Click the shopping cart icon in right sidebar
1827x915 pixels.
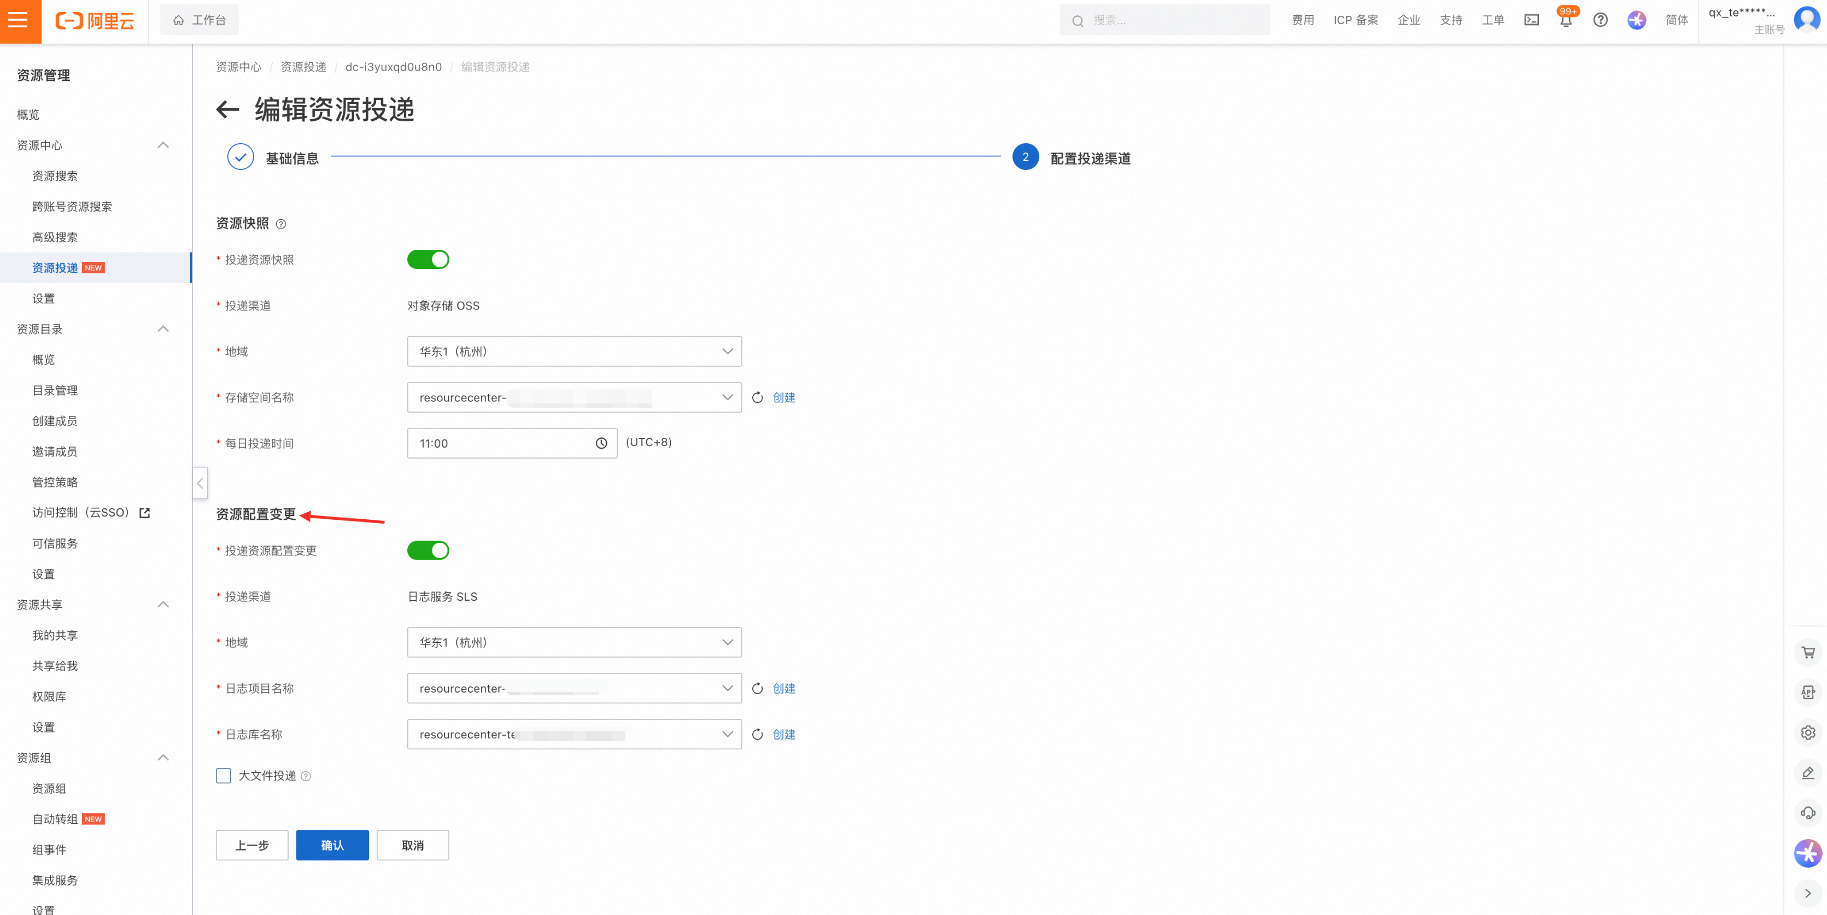[1808, 653]
